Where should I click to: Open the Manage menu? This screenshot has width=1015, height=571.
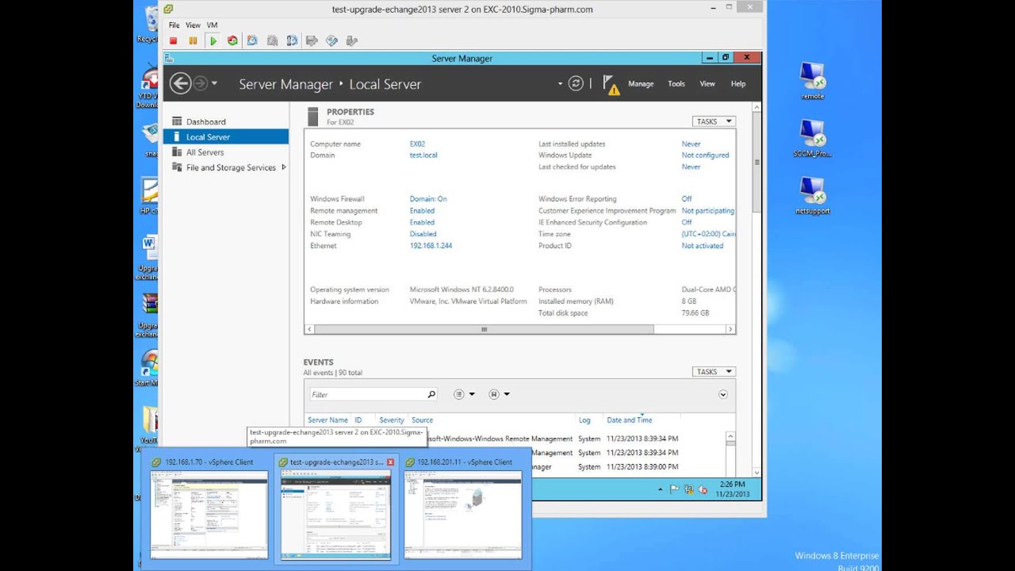(x=641, y=84)
